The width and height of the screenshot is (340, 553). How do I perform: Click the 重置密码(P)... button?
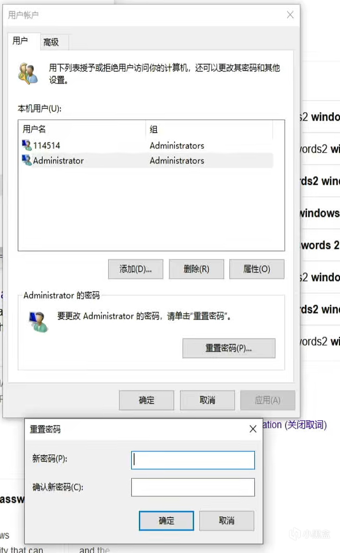click(x=228, y=348)
